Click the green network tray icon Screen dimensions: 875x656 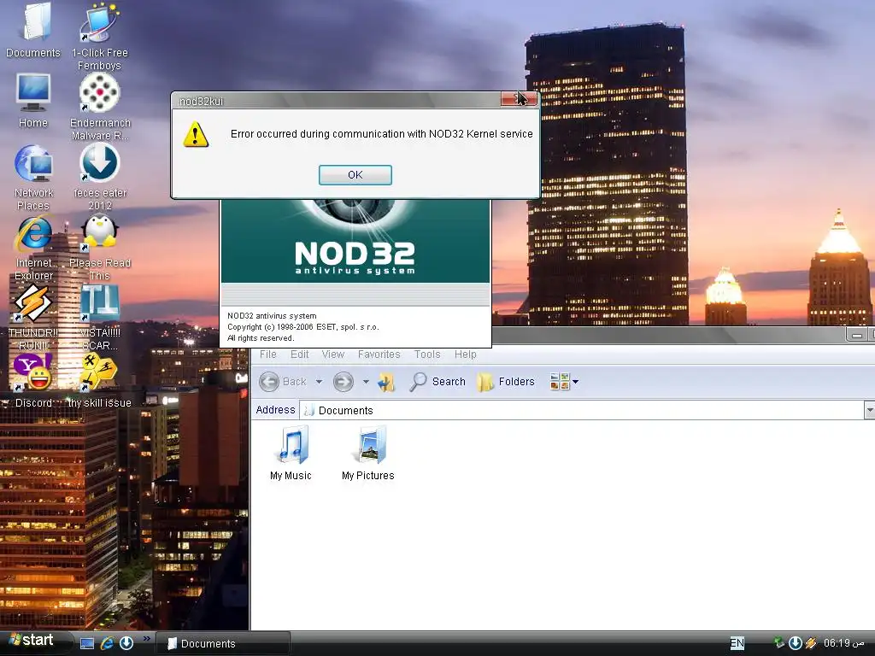coord(779,643)
